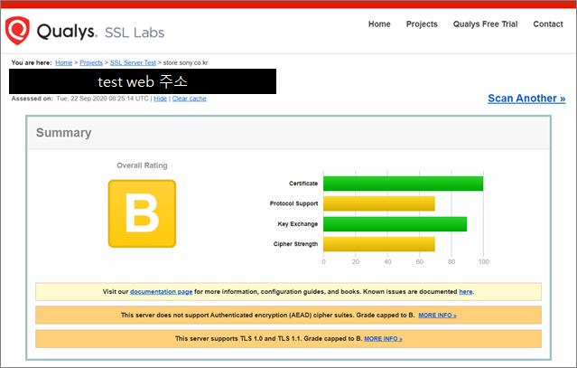Click Scan Another link
The width and height of the screenshot is (577, 368).
526,99
